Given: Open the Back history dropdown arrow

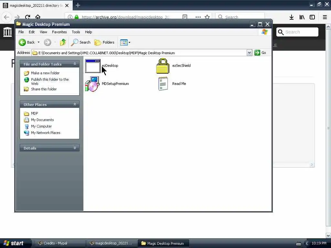Looking at the screenshot, I should (39, 42).
